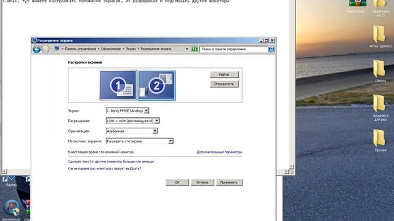
Task: Click the blue Back arrow button
Action: (37, 50)
